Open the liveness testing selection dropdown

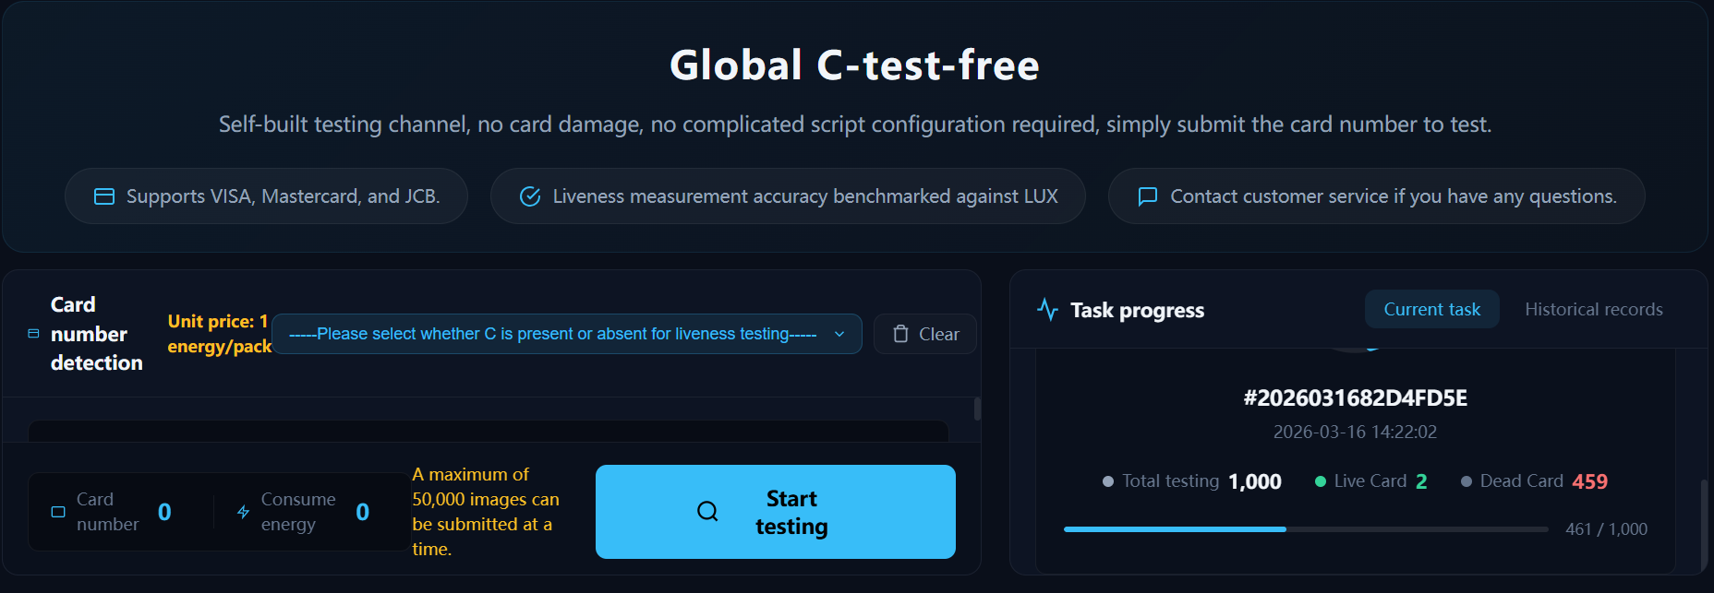coord(552,334)
